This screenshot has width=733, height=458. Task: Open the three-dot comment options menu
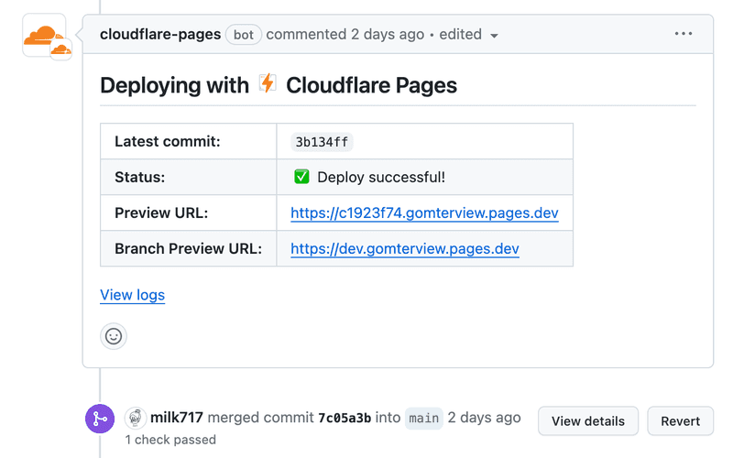684,34
